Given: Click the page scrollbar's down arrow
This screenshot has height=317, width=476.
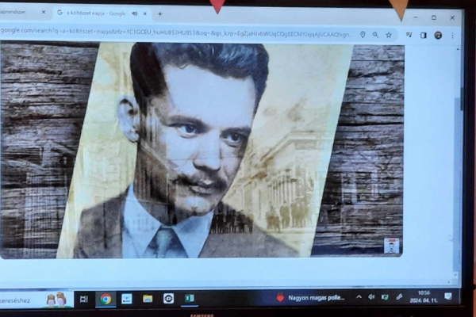Looking at the screenshot, I should [x=455, y=274].
